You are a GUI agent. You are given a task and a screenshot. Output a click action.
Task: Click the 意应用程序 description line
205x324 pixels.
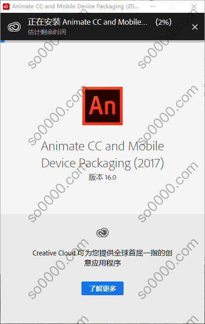(x=102, y=263)
